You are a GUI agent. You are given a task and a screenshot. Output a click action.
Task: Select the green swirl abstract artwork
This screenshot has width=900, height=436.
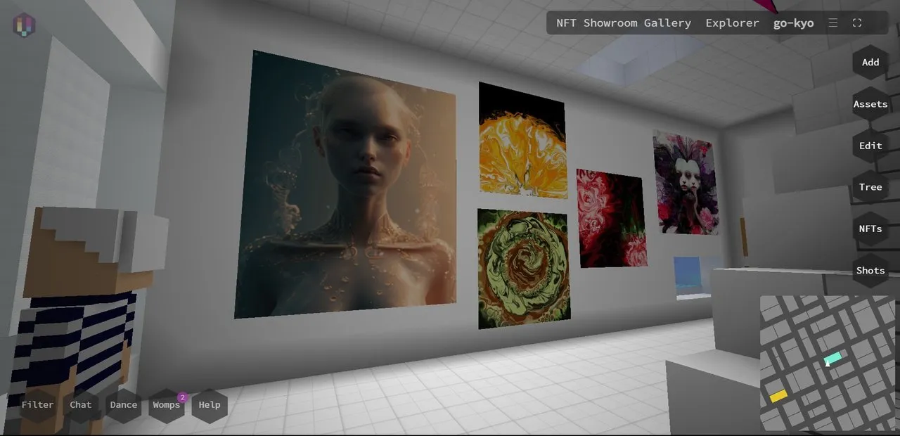[524, 268]
